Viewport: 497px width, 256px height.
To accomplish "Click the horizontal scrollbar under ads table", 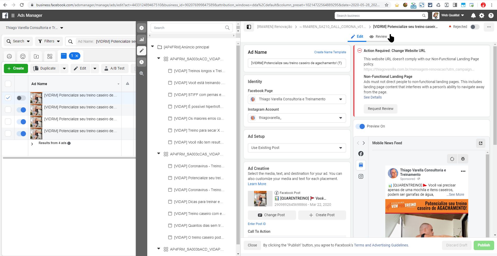I will pos(69,157).
